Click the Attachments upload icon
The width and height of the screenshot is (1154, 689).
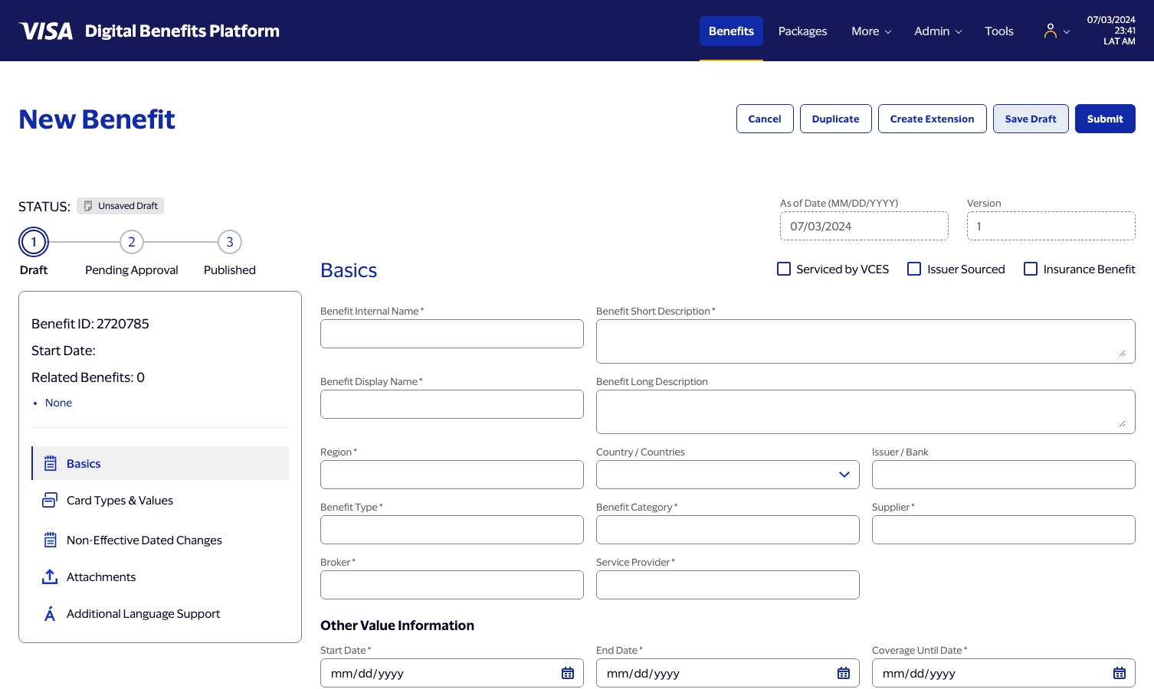pos(50,576)
